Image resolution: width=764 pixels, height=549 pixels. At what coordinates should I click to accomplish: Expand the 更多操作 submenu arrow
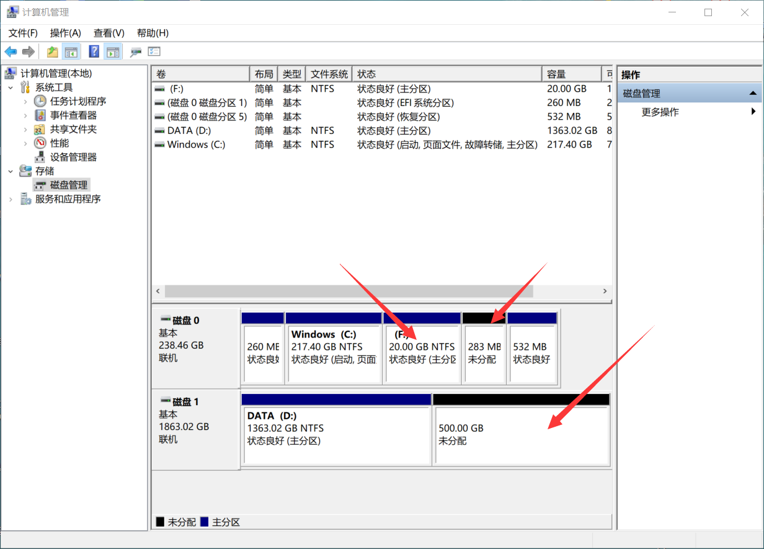753,112
